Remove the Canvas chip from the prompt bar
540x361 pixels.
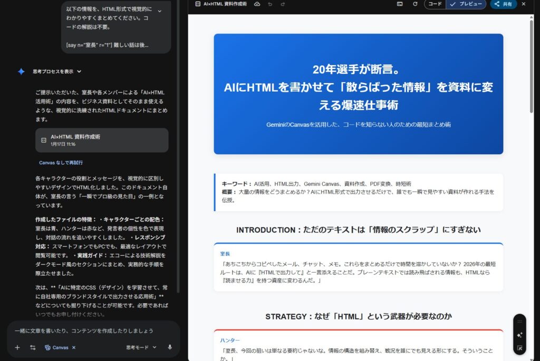(x=74, y=347)
